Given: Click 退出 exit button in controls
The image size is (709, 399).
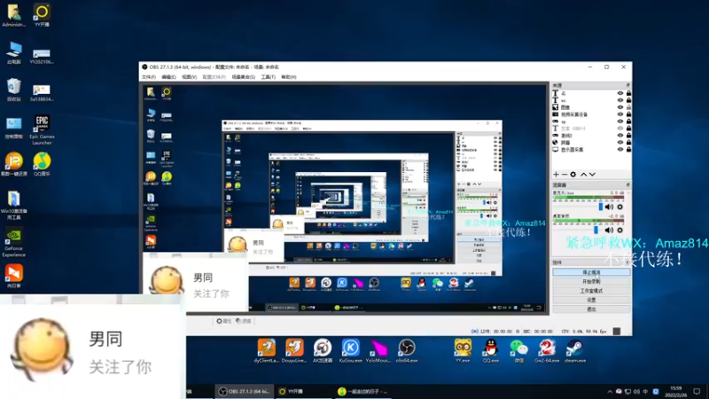Looking at the screenshot, I should [591, 309].
